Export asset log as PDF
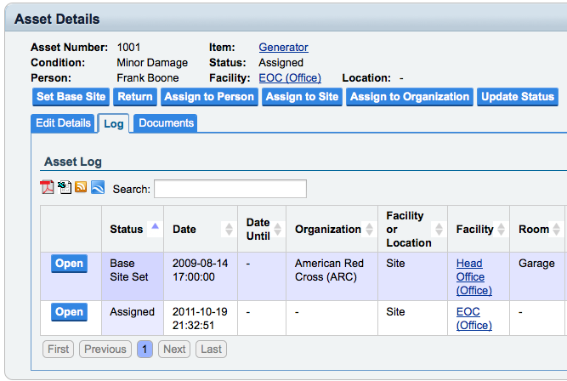This screenshot has height=381, width=567. click(48, 188)
